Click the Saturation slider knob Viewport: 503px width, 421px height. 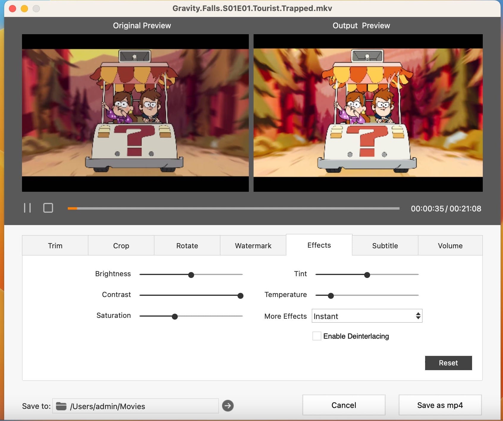(x=175, y=316)
